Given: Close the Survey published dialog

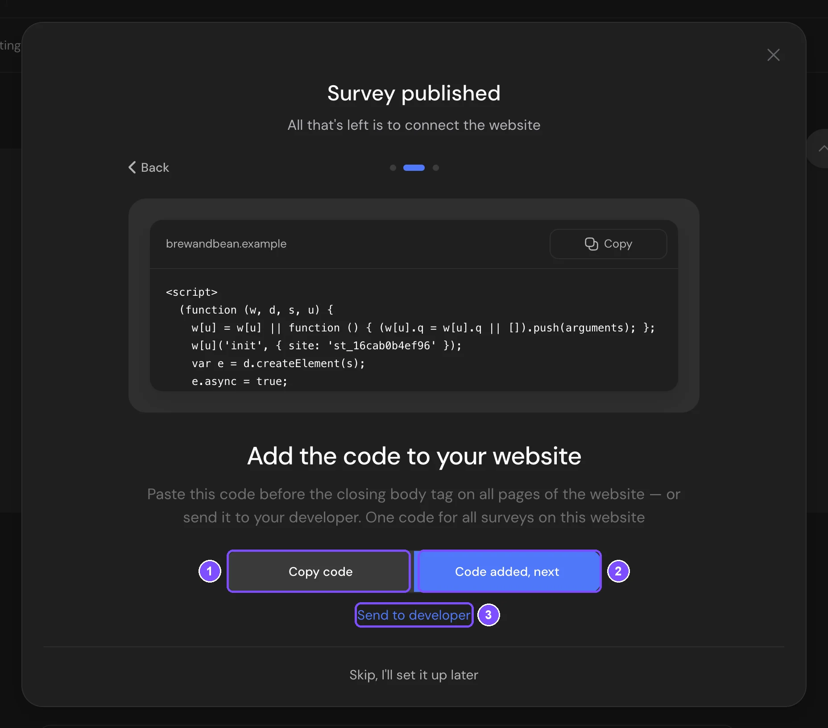Looking at the screenshot, I should [x=773, y=55].
